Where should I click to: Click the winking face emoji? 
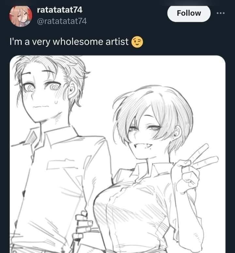coord(137,42)
